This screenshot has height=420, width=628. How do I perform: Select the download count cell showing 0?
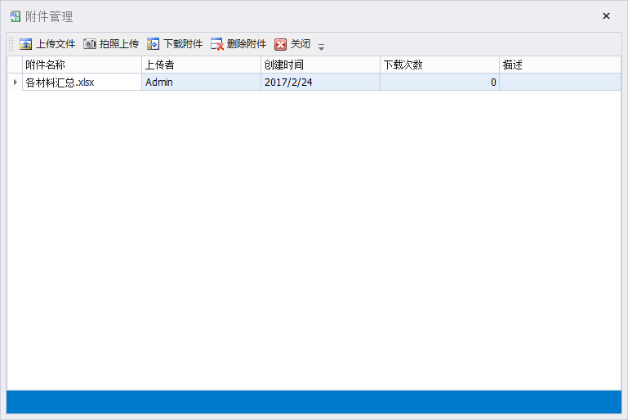(x=439, y=82)
